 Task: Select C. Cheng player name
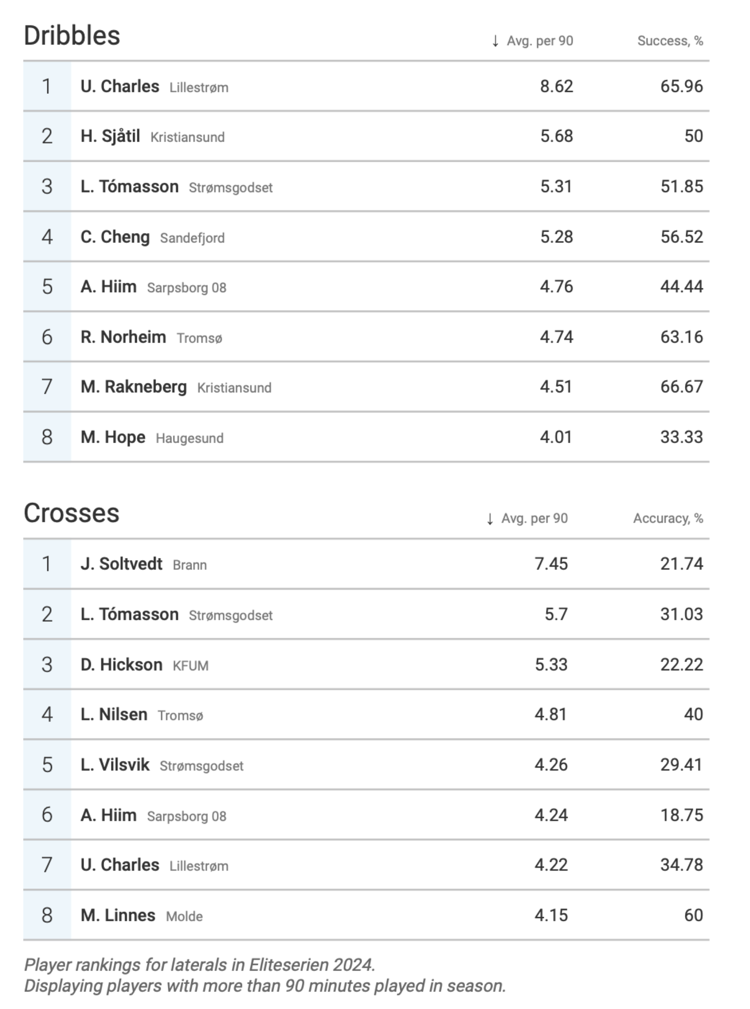(115, 237)
